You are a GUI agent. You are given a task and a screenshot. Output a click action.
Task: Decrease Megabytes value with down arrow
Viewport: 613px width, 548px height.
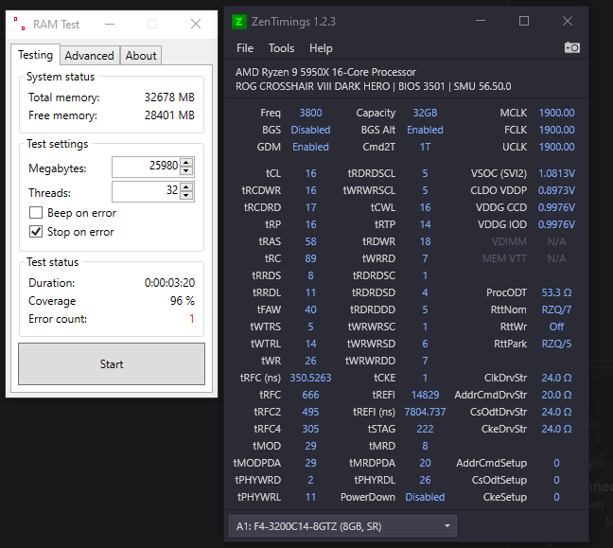(x=186, y=171)
